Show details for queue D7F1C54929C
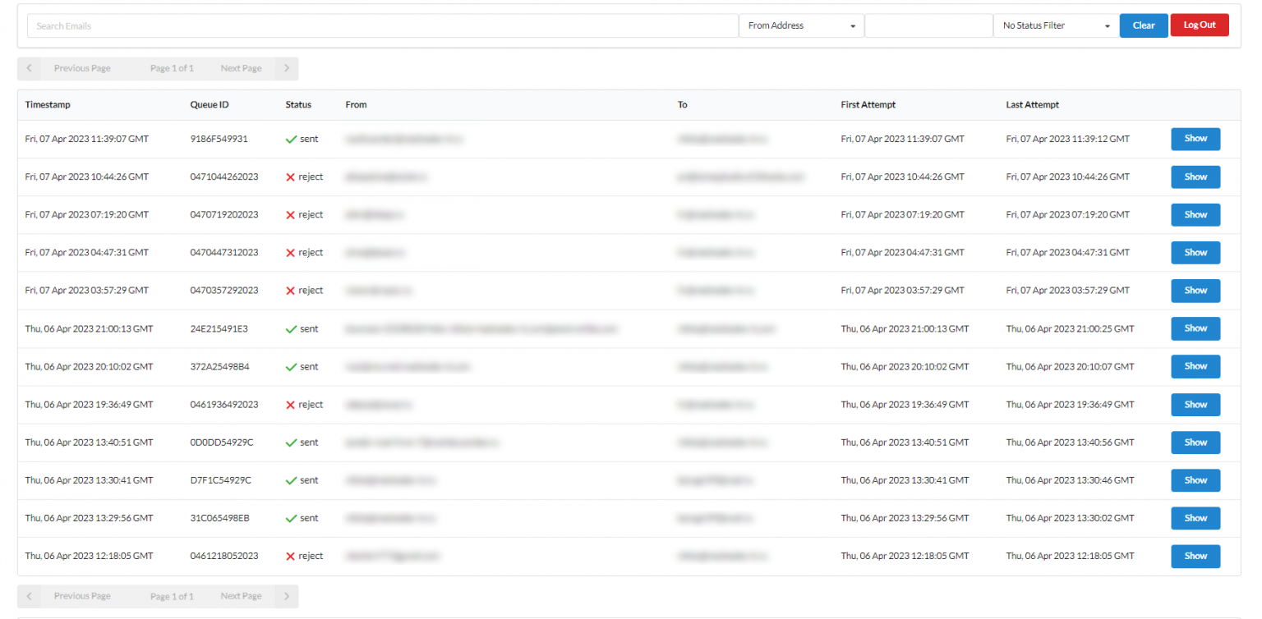Viewport: 1262px width, 619px height. [1195, 480]
